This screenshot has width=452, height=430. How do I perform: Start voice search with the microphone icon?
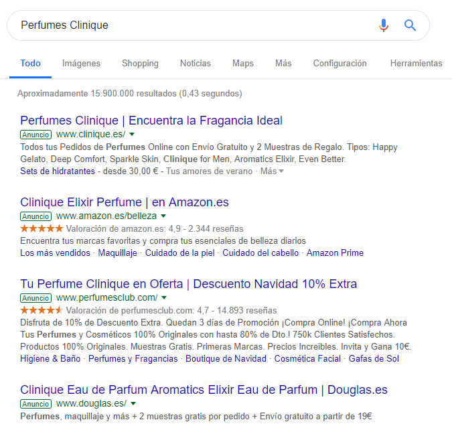pyautogui.click(x=384, y=25)
